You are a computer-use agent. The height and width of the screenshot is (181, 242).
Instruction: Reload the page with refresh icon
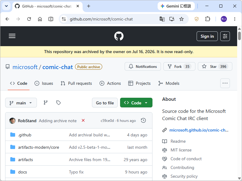(29, 19)
